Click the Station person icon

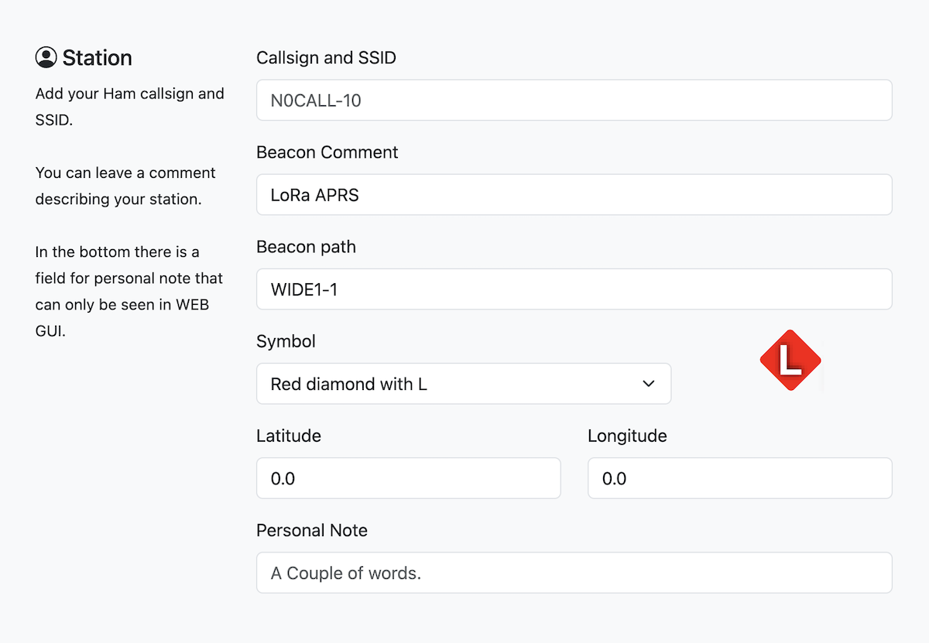[x=46, y=57]
